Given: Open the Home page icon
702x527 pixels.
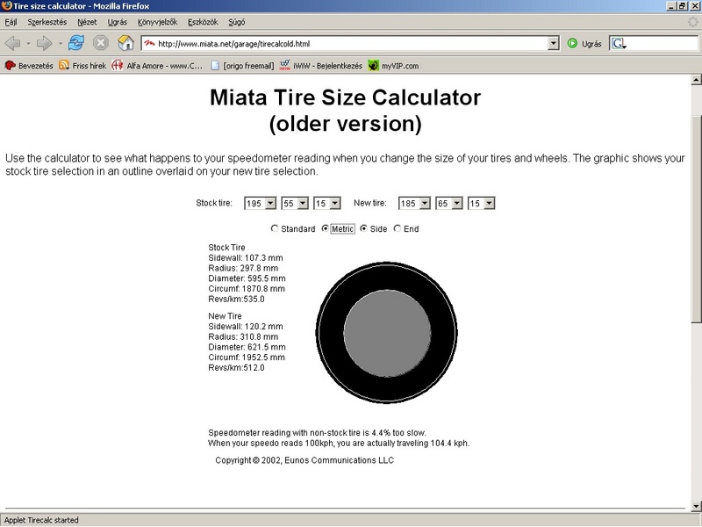Looking at the screenshot, I should [125, 43].
